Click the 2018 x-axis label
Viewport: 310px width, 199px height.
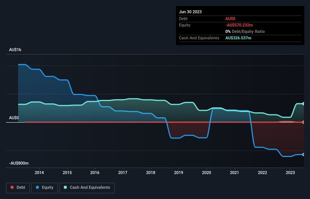[x=151, y=173]
